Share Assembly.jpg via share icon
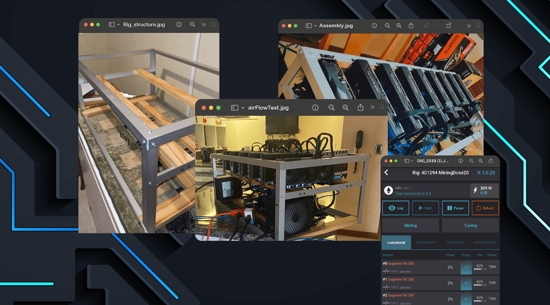Screen dimensions: 550x305 coord(411,25)
